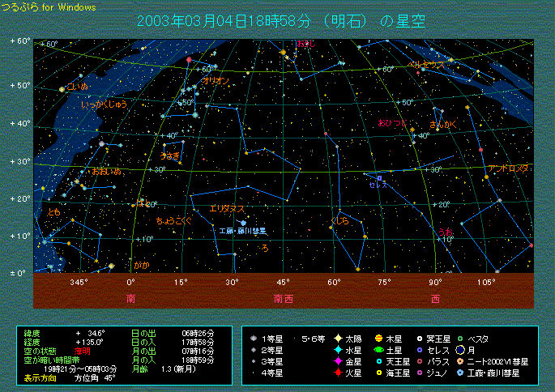Screen dimensions: 555x392
Task: Click the 表示方向 display direction entry
Action: tap(41, 377)
